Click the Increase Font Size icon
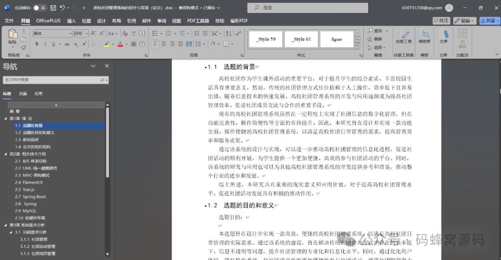501x260 pixels. (93, 33)
